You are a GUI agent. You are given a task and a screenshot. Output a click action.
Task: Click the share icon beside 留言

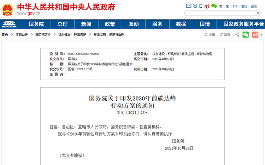(237, 35)
